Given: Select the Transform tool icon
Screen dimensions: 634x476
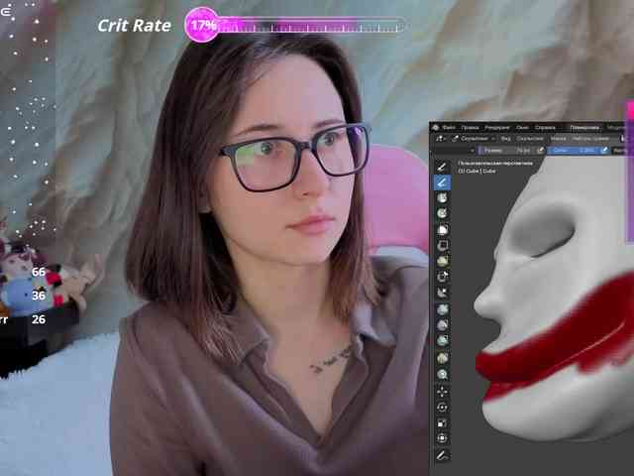Looking at the screenshot, I should click(x=442, y=438).
